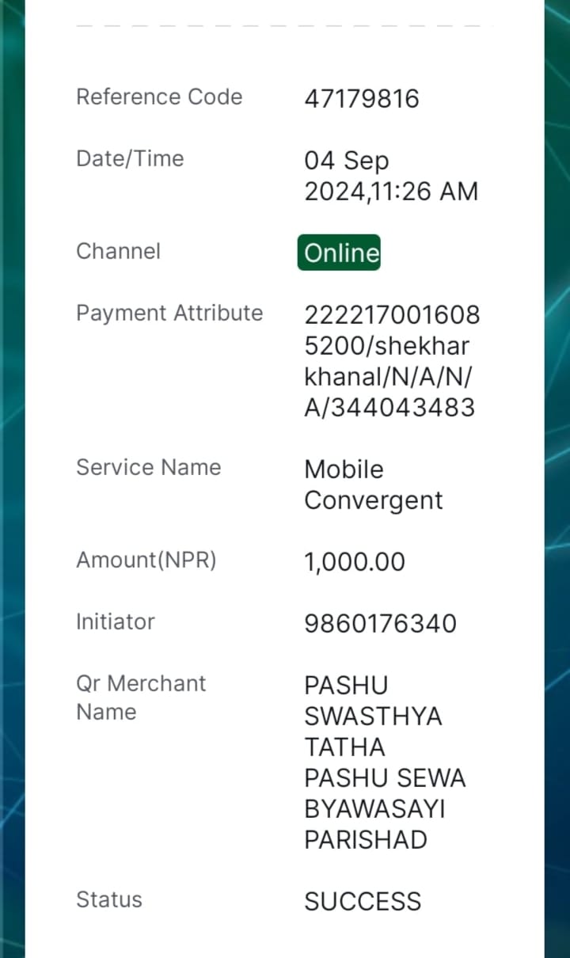This screenshot has height=958, width=570.
Task: Select the Payment Attribute value text
Action: pyautogui.click(x=392, y=361)
